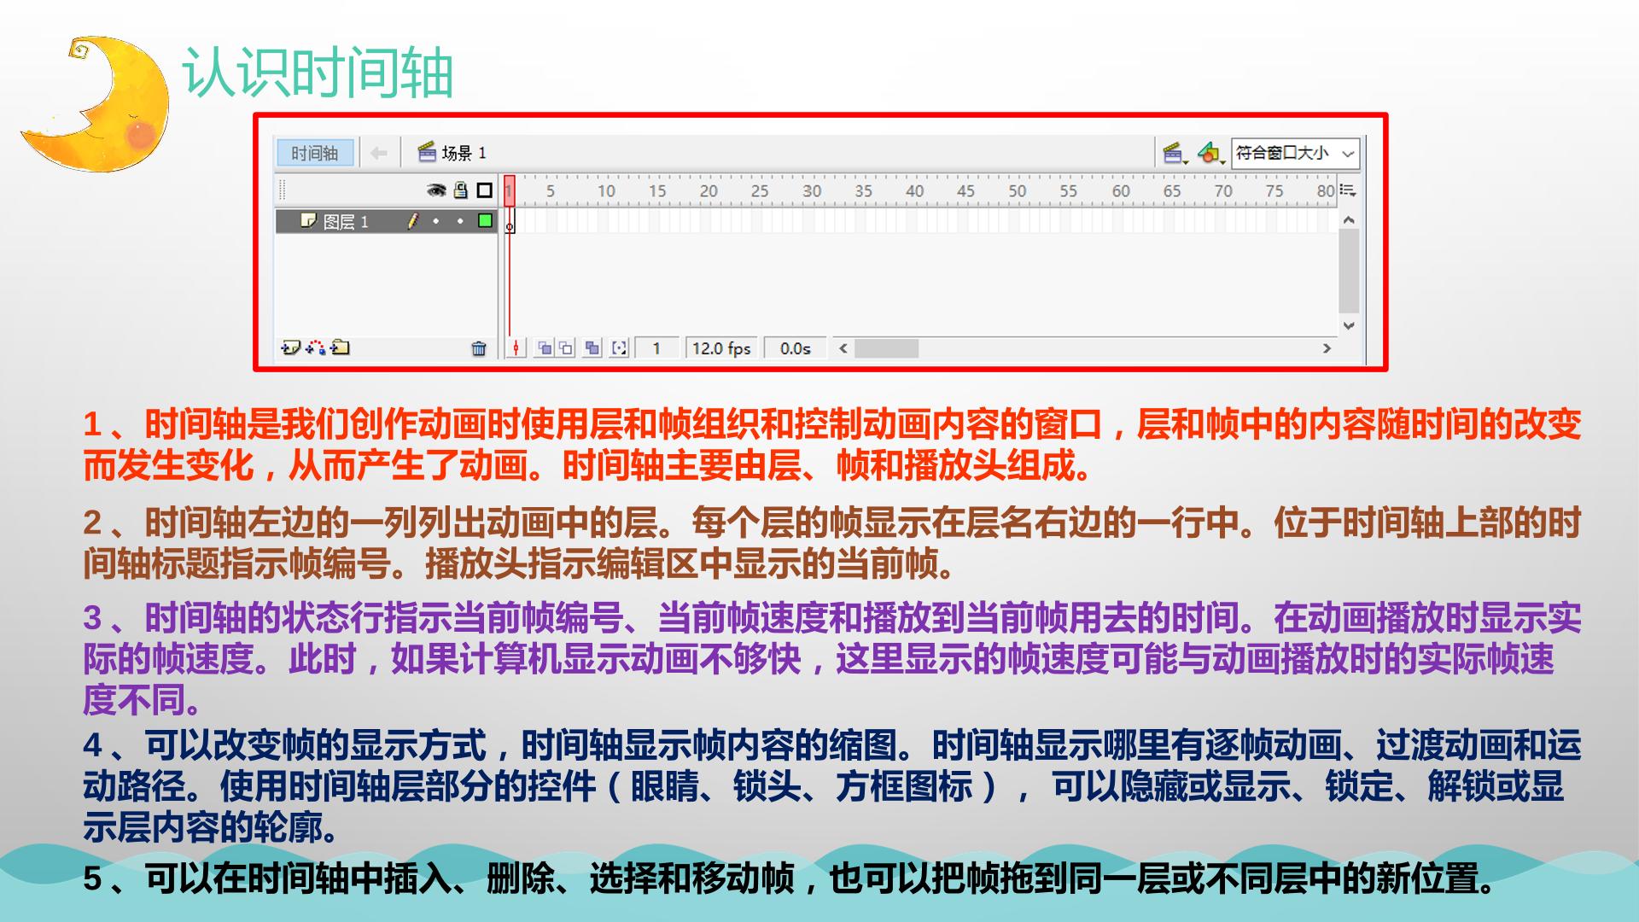Image resolution: width=1639 pixels, height=922 pixels.
Task: Insert a layer folder
Action: pyautogui.click(x=341, y=347)
